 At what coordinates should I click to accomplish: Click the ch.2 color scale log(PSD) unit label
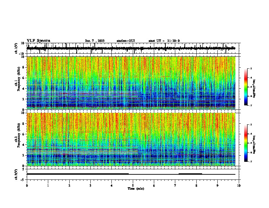[x=254, y=145]
